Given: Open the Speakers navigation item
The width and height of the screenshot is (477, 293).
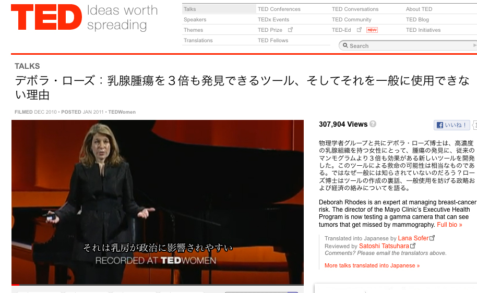Looking at the screenshot, I should (x=195, y=19).
